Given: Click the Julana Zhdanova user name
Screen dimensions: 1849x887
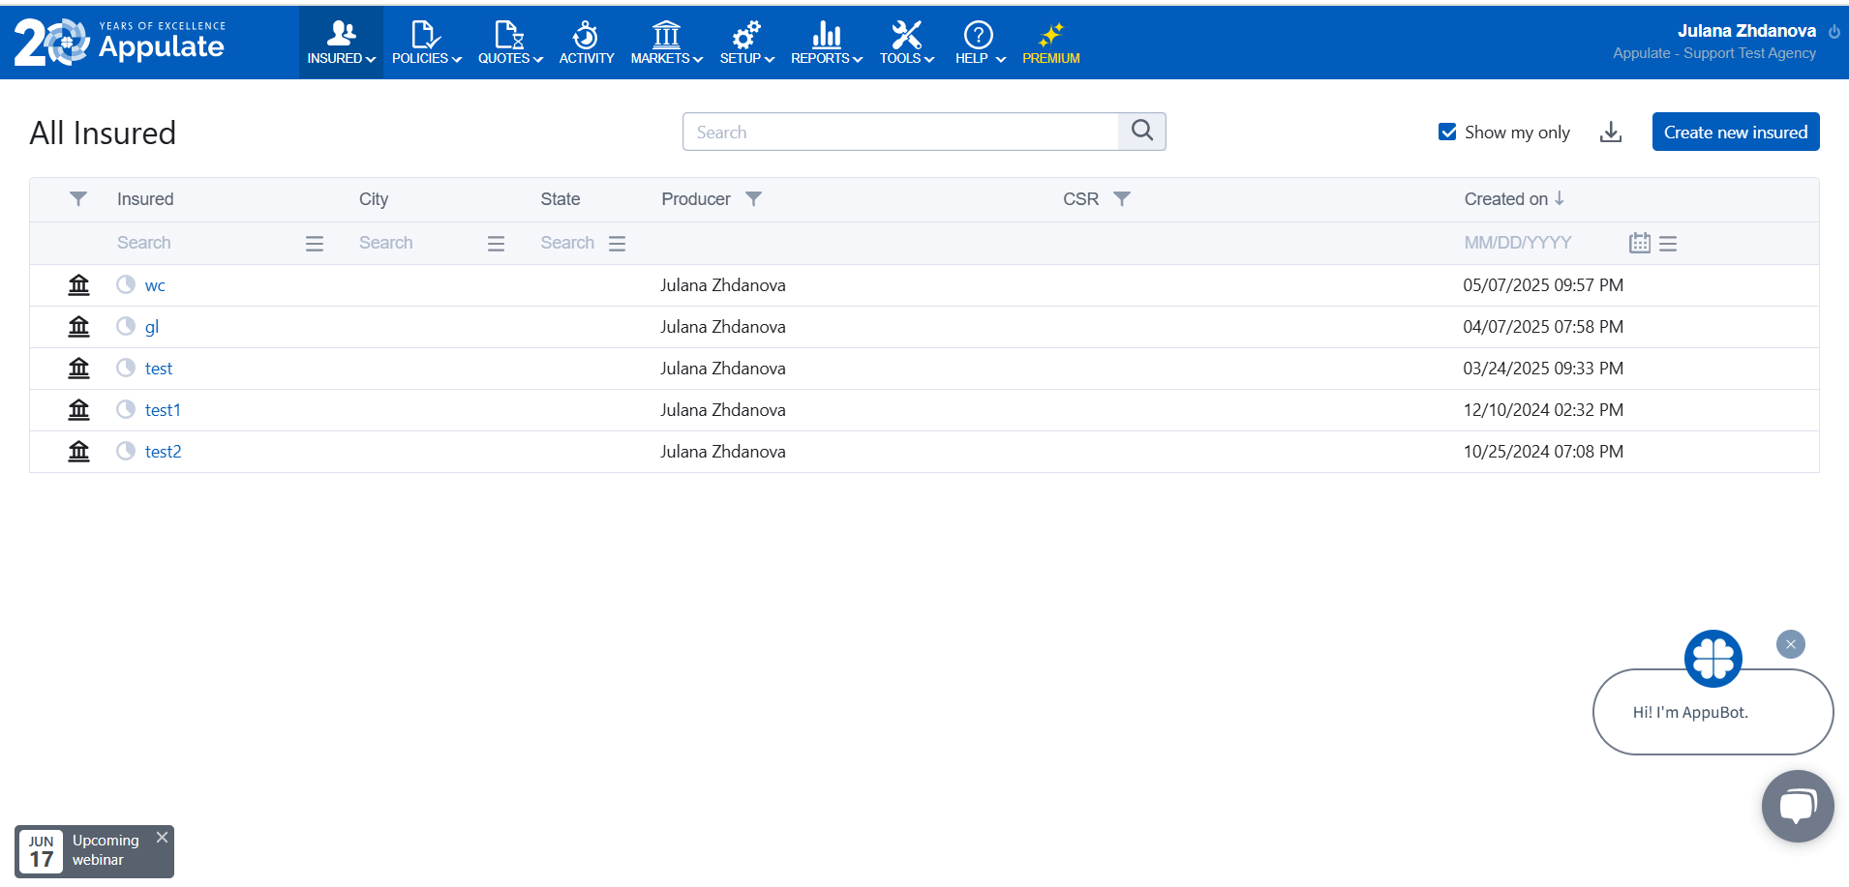Looking at the screenshot, I should click(x=1746, y=31).
